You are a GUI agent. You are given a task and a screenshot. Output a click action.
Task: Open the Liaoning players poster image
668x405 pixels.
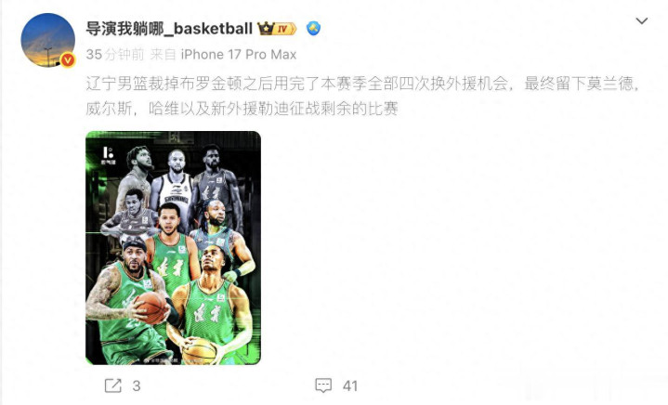click(x=174, y=248)
